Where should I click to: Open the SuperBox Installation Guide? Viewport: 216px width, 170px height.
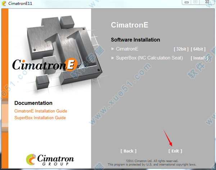(40, 118)
